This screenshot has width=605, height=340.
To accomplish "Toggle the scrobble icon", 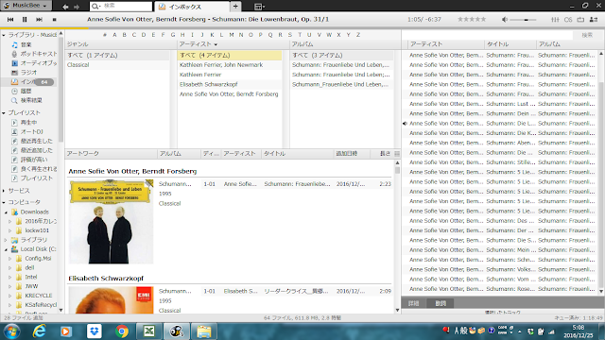I will (x=568, y=19).
